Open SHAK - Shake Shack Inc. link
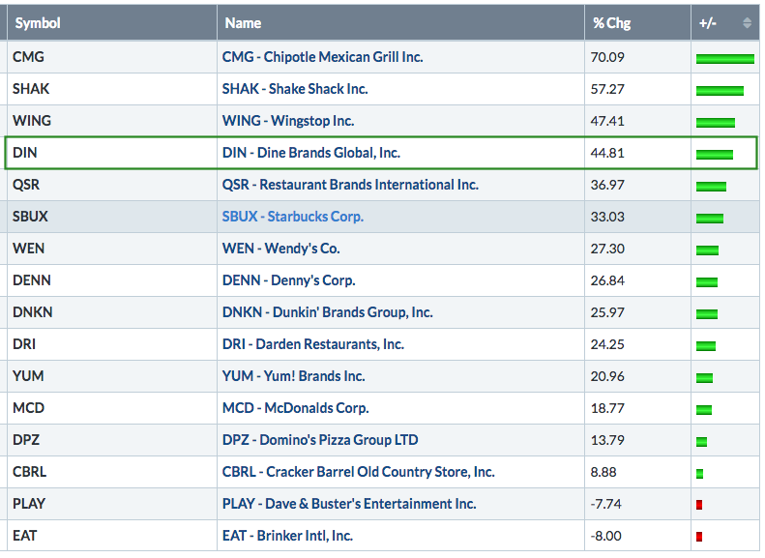The height and width of the screenshot is (558, 765). point(295,89)
